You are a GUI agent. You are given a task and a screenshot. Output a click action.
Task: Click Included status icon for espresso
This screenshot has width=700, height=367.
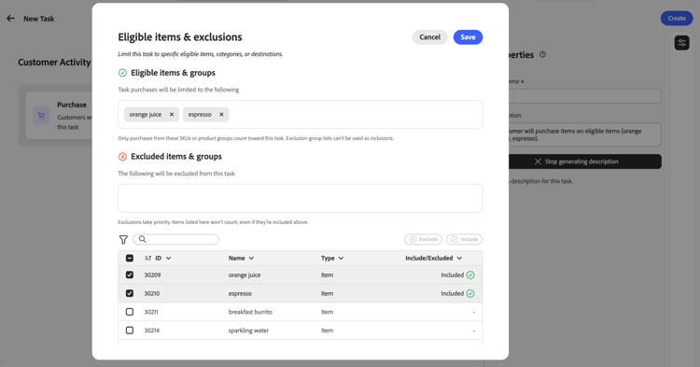[x=470, y=293]
